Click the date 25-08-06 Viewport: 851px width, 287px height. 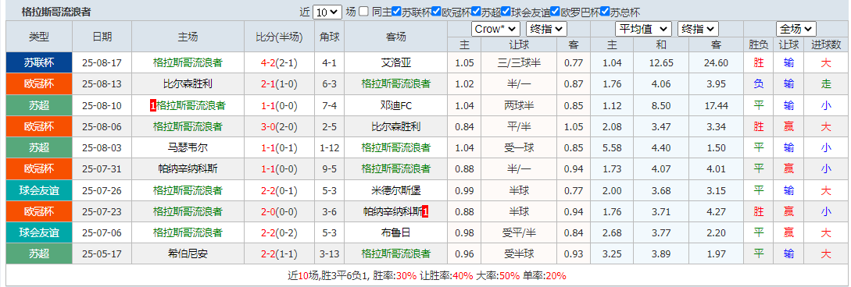click(x=102, y=126)
